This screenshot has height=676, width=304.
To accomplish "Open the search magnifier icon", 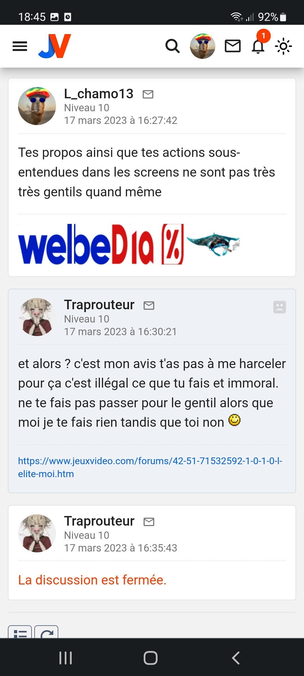I will pos(173,46).
